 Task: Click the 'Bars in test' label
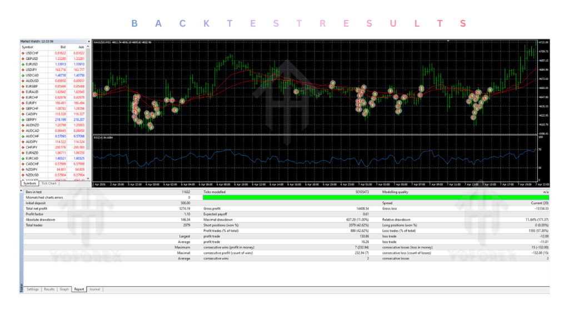(x=34, y=192)
